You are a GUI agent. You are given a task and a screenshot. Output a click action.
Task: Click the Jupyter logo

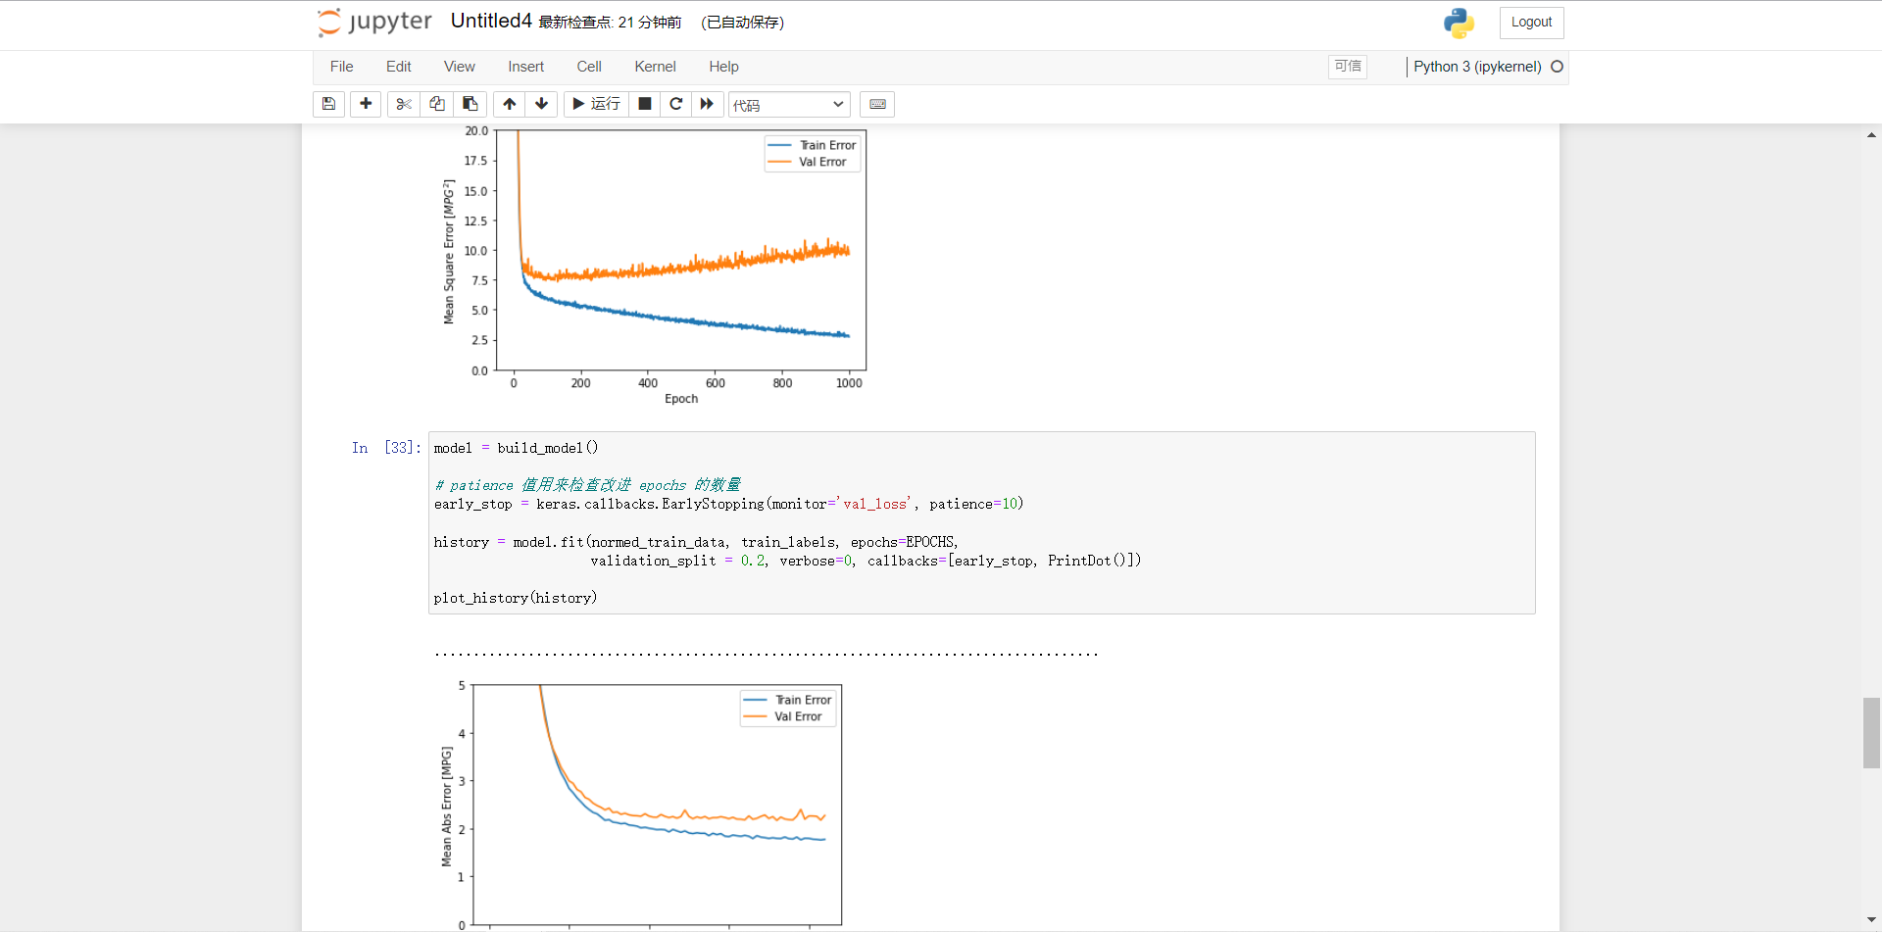tap(374, 22)
